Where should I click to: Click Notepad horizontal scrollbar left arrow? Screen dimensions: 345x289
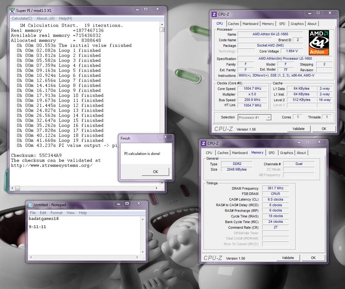tap(31, 257)
